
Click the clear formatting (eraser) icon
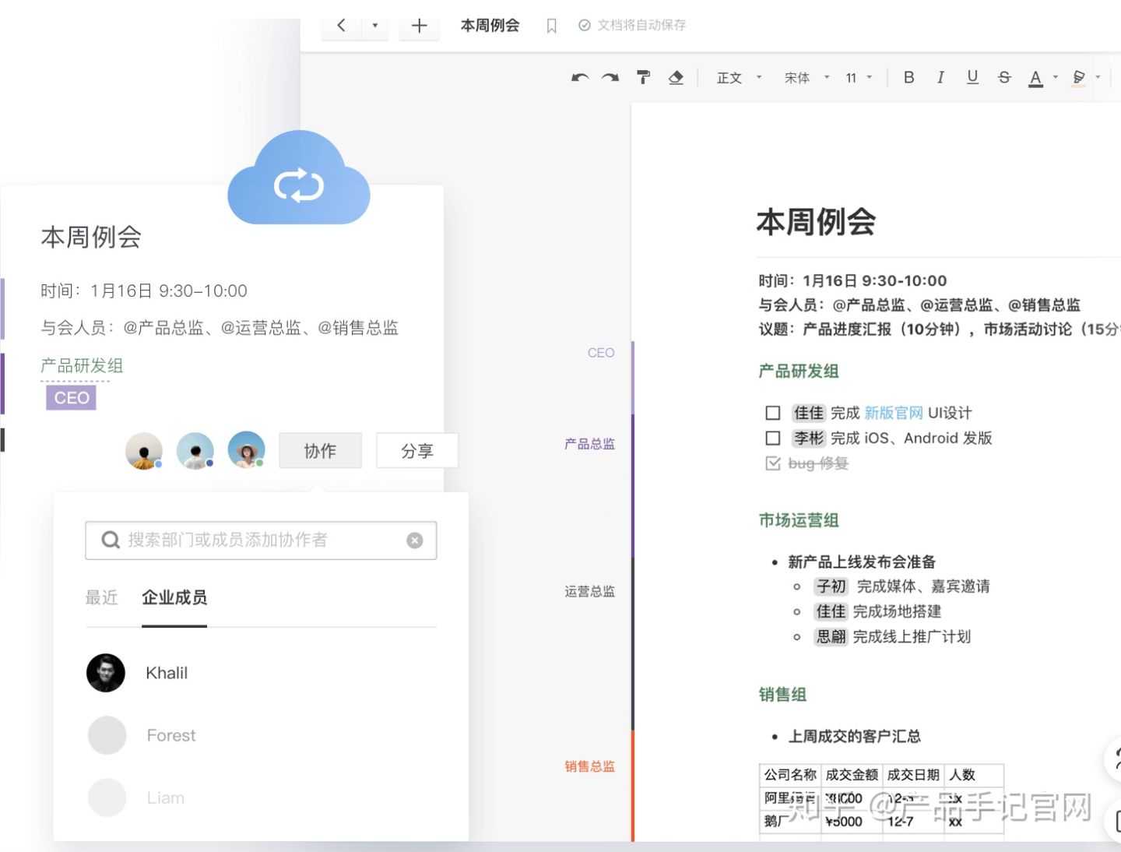point(676,77)
